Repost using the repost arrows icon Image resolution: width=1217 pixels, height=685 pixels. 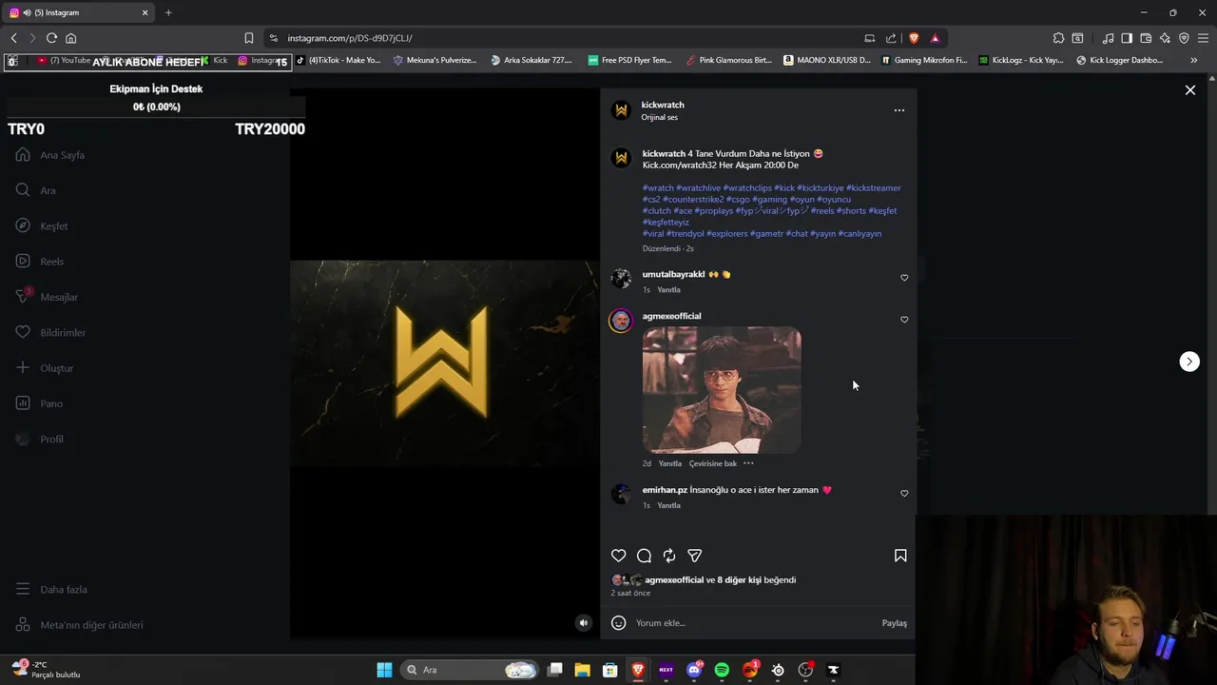(669, 556)
